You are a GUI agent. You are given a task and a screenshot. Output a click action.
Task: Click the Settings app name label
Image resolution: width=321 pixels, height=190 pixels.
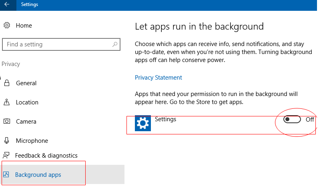[165, 119]
